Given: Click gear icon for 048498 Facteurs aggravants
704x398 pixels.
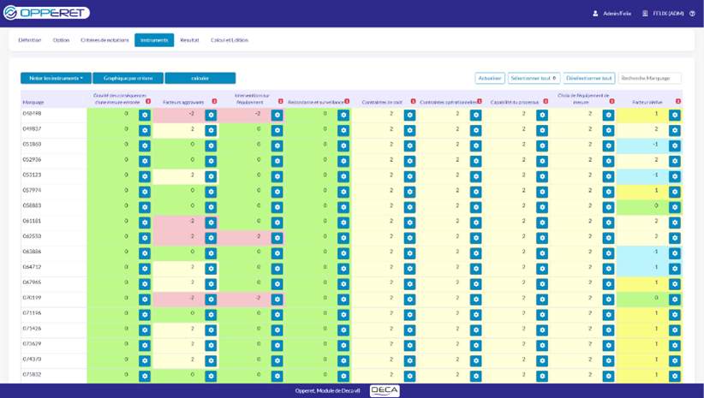Looking at the screenshot, I should tap(211, 115).
